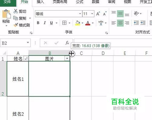The width and height of the screenshot is (152, 120).
Task: Open clipboard group dialog launcher
Action: 31,33
